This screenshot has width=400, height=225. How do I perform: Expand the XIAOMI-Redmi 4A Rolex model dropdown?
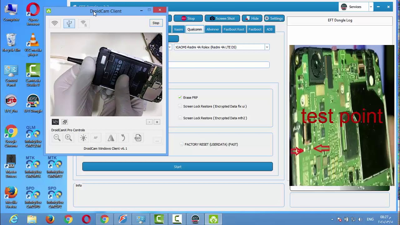(x=267, y=47)
